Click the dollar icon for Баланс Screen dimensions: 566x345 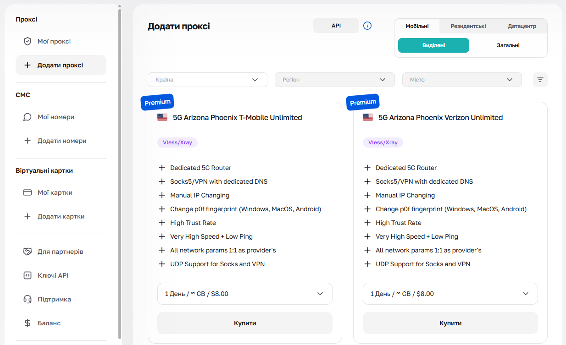click(28, 323)
